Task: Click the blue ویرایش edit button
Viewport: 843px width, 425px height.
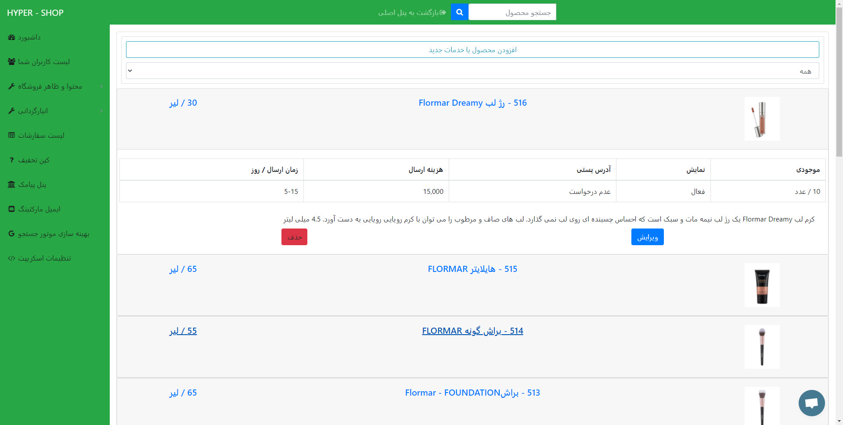Action: point(647,237)
